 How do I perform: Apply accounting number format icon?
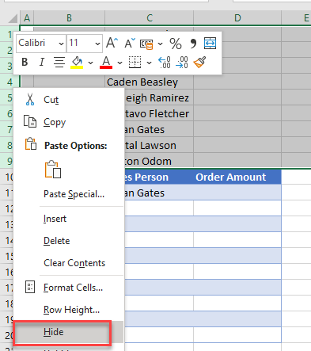(146, 44)
